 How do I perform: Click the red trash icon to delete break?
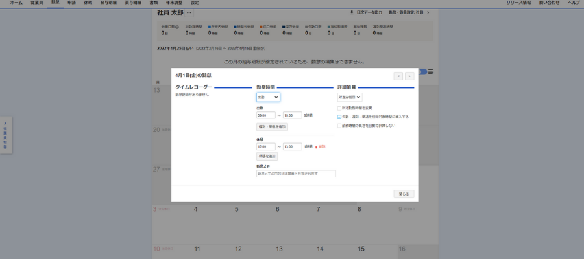[x=316, y=146]
